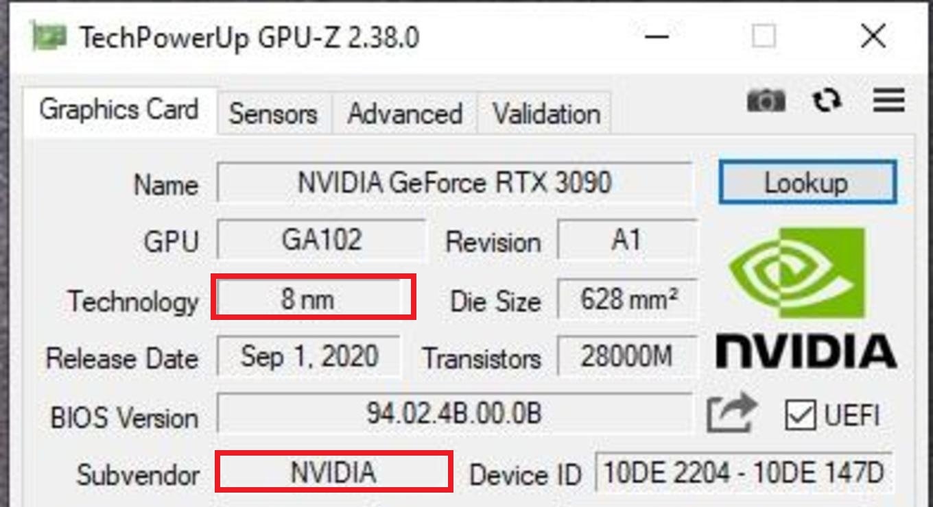Select the Validation tab

pos(546,114)
